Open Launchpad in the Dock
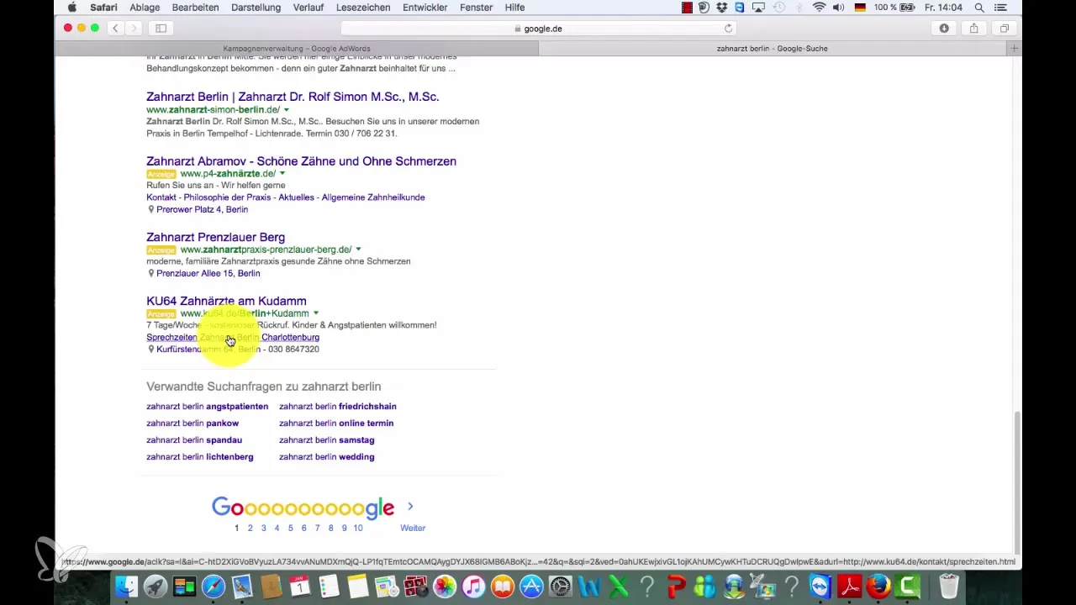The image size is (1076, 605). pyautogui.click(x=155, y=586)
